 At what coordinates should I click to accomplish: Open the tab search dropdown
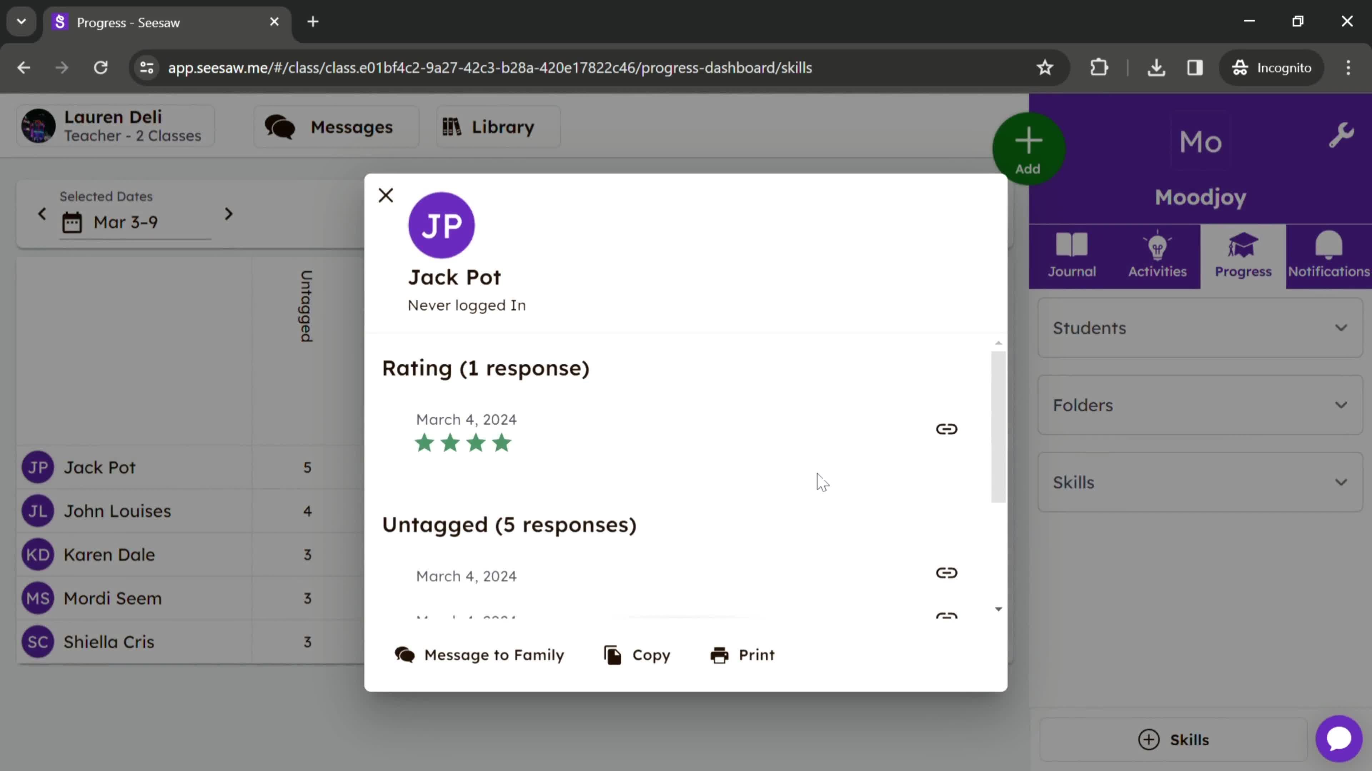pyautogui.click(x=21, y=22)
